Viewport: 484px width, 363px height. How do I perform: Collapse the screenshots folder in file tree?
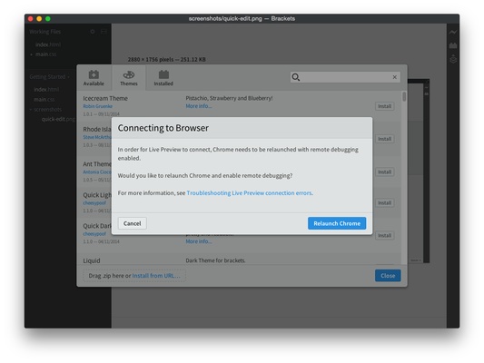(31, 110)
